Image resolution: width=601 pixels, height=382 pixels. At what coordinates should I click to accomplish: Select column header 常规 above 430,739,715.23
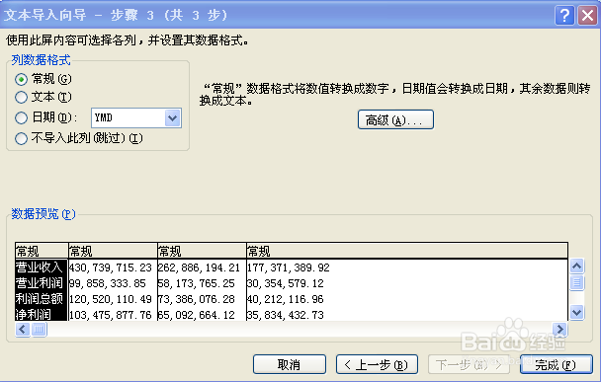(113, 251)
